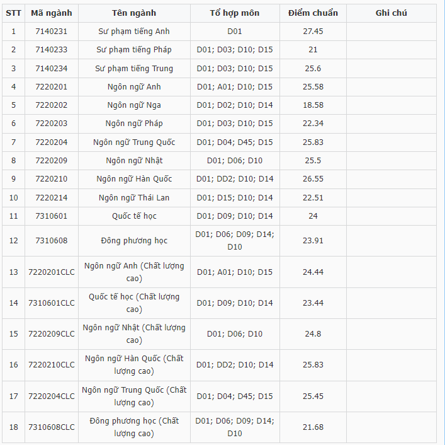Viewport: 445px width, 445px height.
Task: Select the "Ngôn ngữ Nga" row name
Action: pyautogui.click(x=134, y=105)
